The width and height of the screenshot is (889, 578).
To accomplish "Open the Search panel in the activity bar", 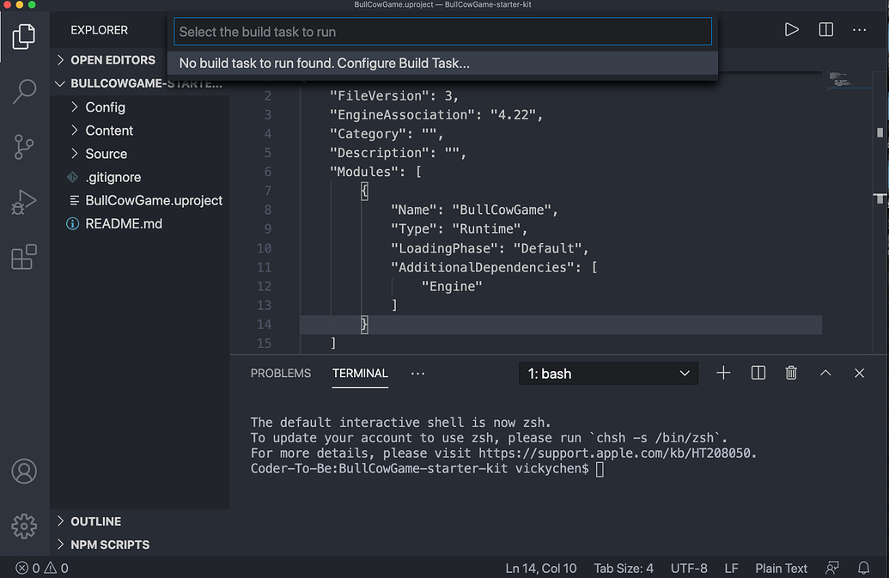I will tap(27, 90).
